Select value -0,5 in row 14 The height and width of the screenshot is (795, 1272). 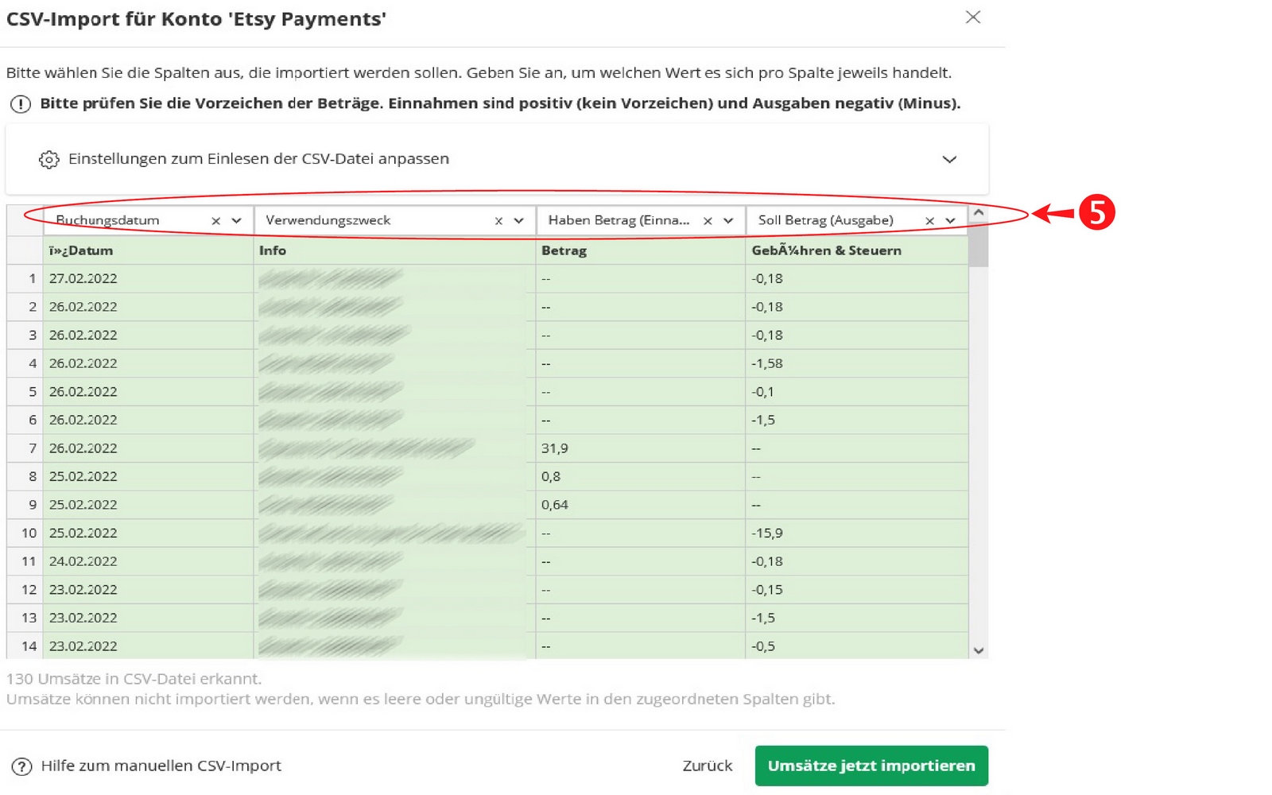point(763,646)
